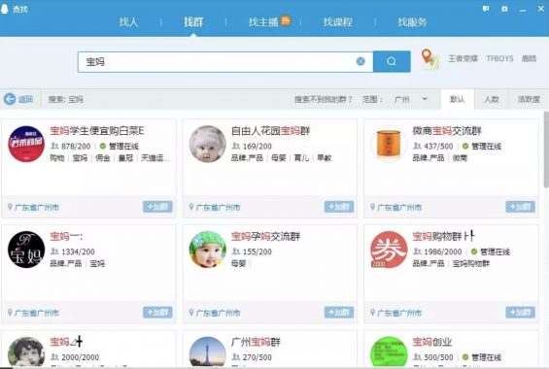This screenshot has height=369, width=549.
Task: Open group title 广州宝妈群
Action: [x=256, y=342]
